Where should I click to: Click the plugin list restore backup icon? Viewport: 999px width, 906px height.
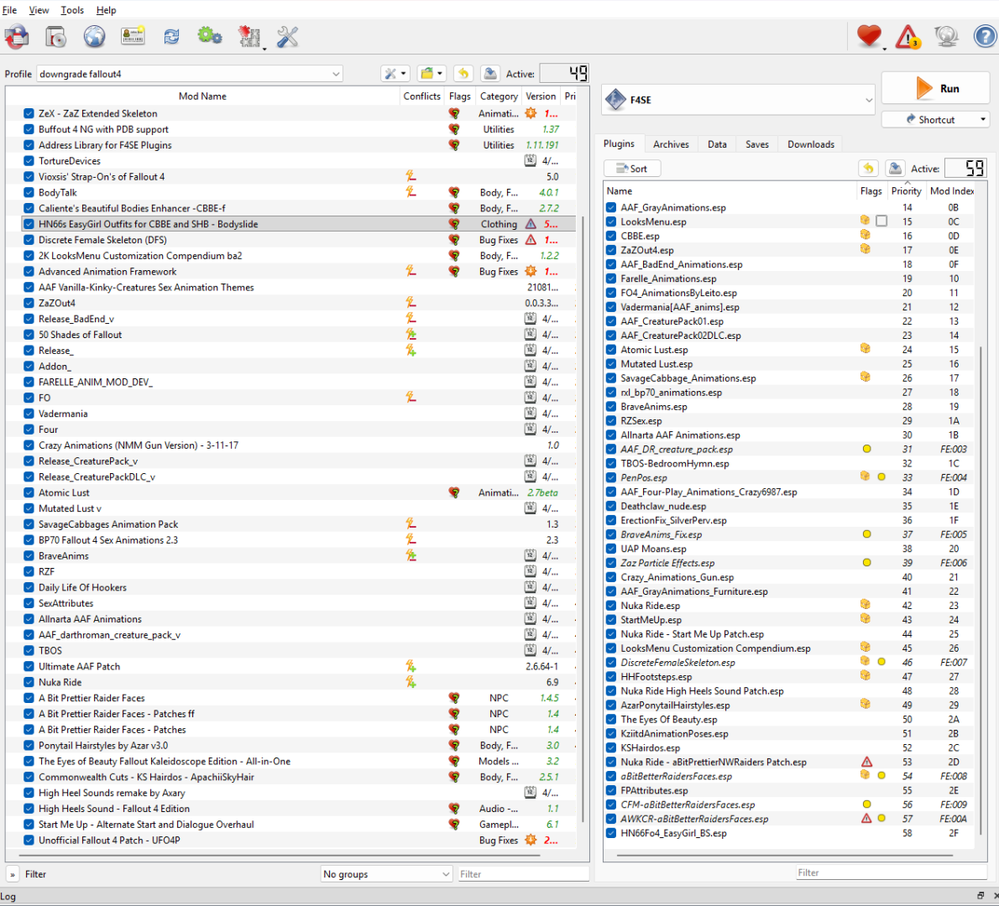click(868, 169)
